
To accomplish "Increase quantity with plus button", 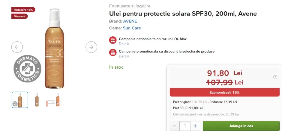I will pyautogui.click(x=195, y=126).
